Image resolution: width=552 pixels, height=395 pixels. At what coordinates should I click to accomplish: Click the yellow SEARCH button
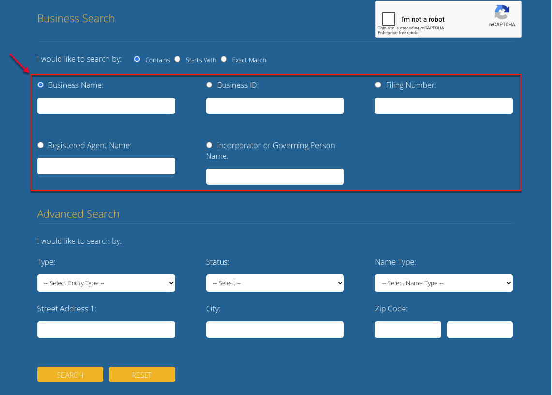70,375
